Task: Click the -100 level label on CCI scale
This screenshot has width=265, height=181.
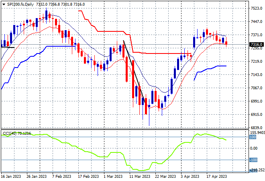Action: [x=253, y=160]
